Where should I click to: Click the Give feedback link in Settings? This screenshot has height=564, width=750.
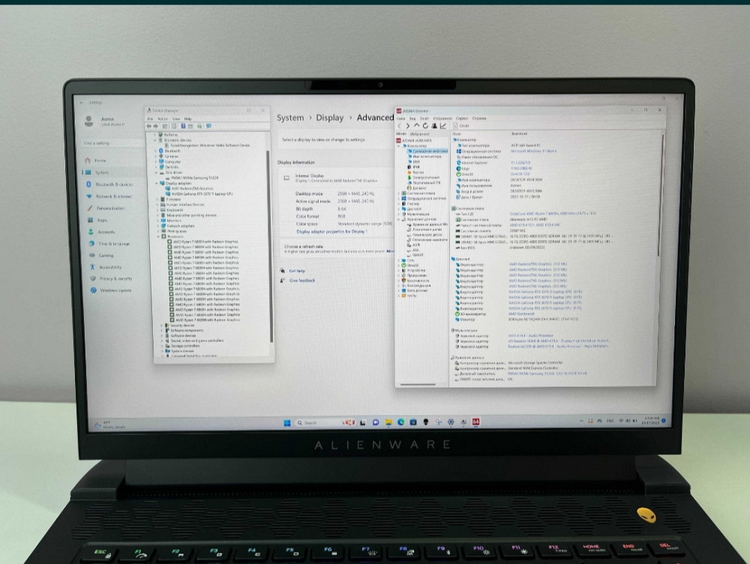[x=301, y=280]
